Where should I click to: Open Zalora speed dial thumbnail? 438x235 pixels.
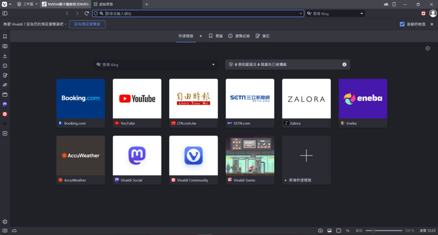pos(306,99)
